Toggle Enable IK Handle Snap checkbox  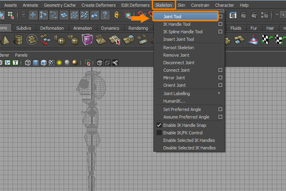click(159, 125)
